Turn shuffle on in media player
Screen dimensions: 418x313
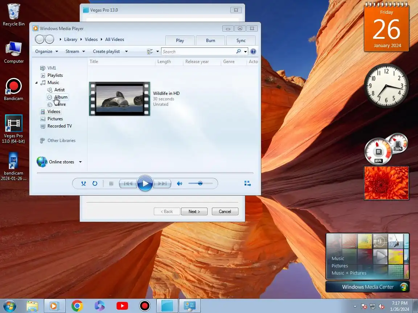tap(83, 183)
